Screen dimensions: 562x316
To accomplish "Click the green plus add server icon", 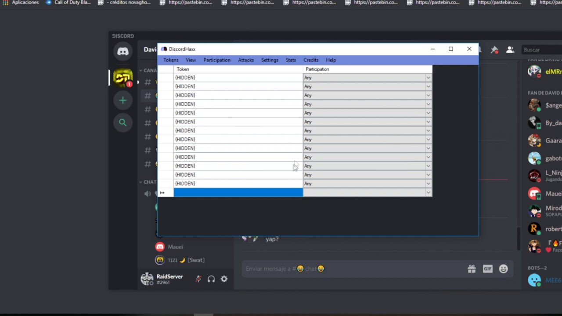I will pyautogui.click(x=123, y=101).
